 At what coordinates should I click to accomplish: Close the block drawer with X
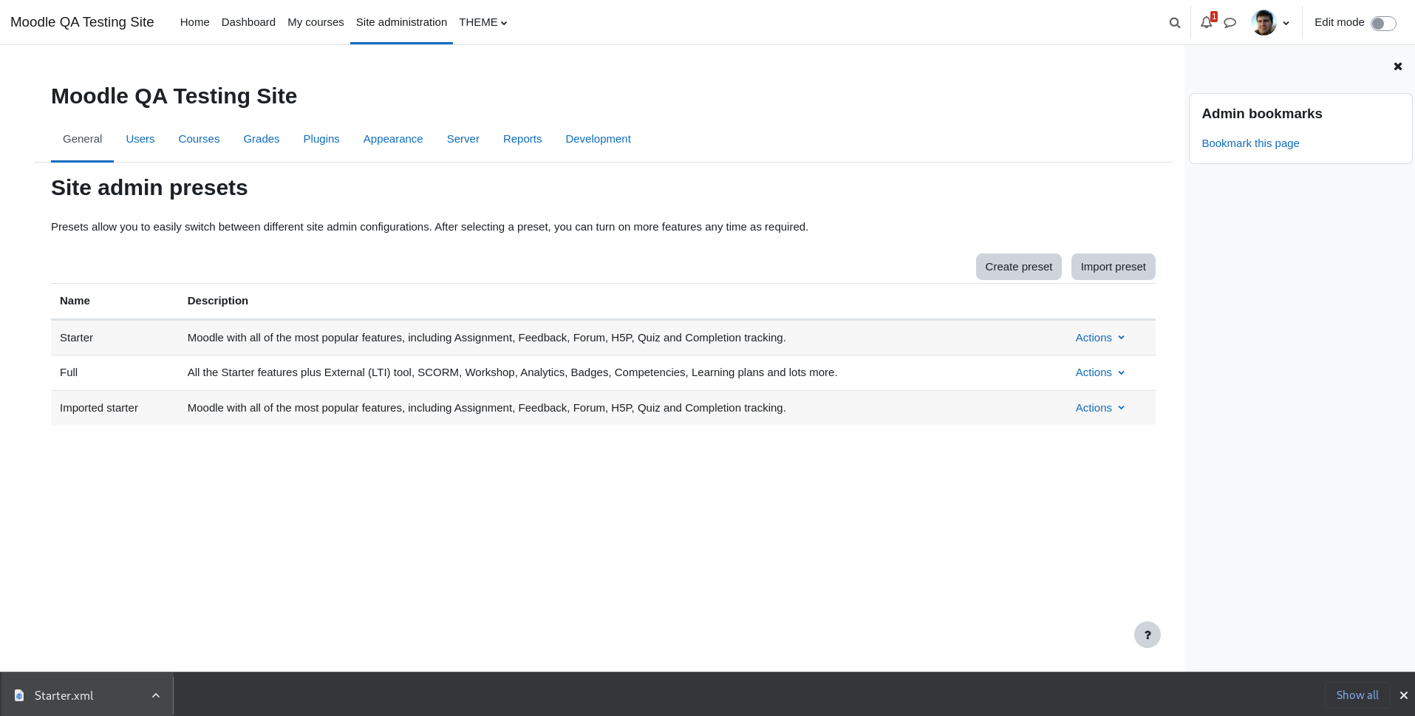coord(1397,67)
